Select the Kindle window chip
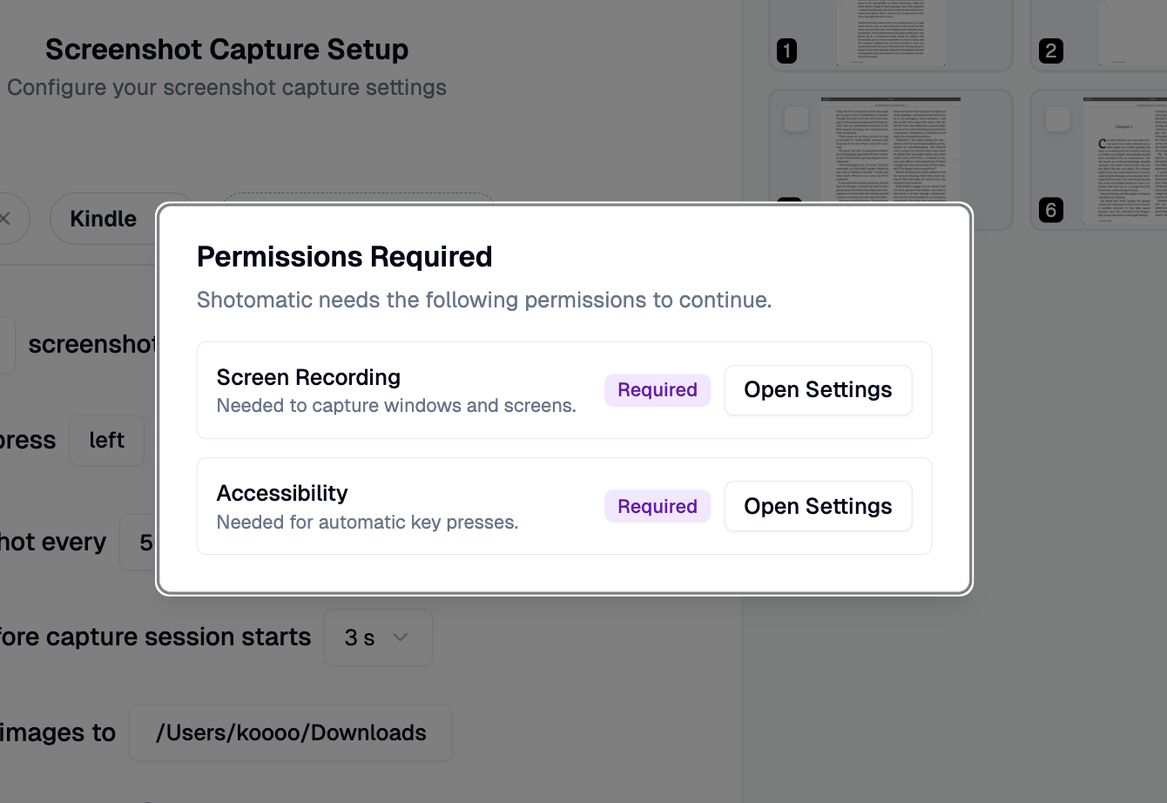The image size is (1167, 803). (x=104, y=219)
